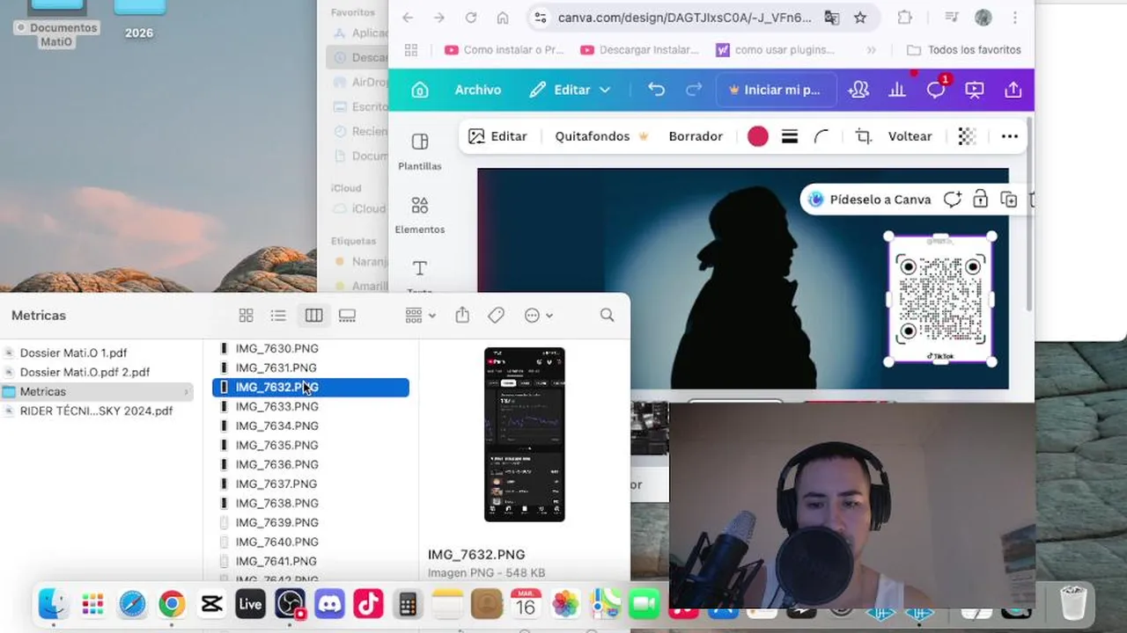
Task: Switch Finder to list view
Action: [278, 315]
